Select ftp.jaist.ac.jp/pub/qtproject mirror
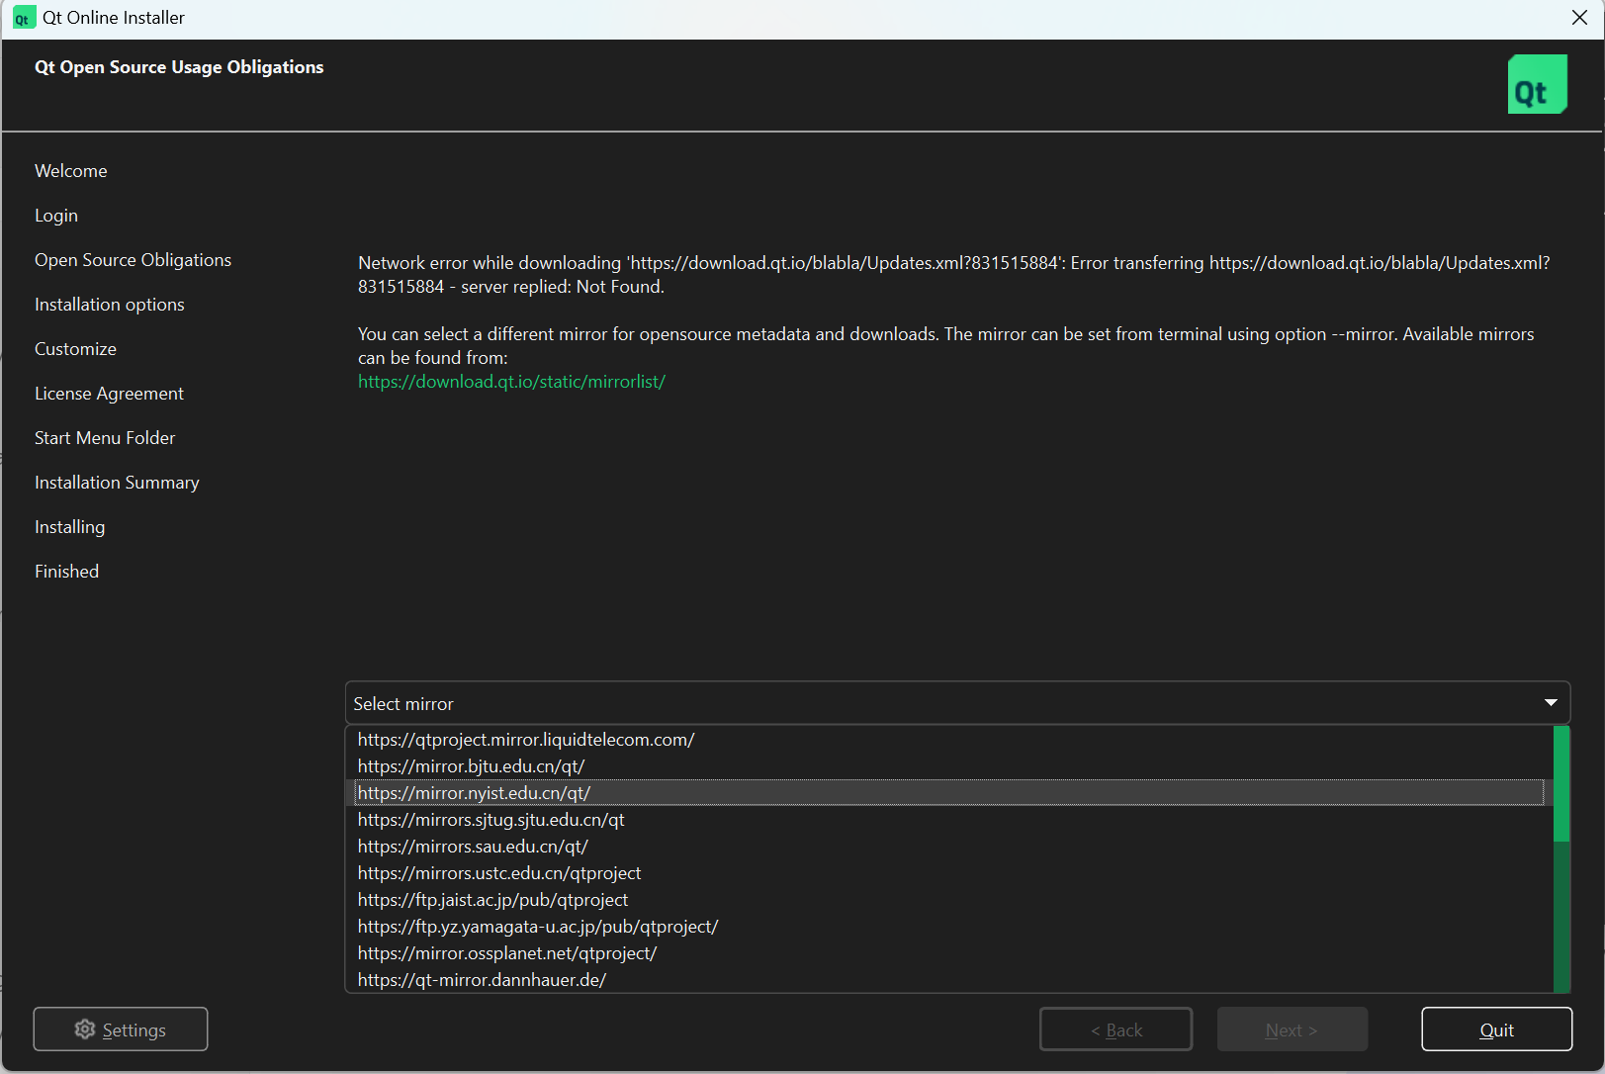 click(x=949, y=900)
